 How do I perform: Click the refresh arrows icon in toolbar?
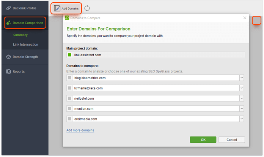pos(87,8)
